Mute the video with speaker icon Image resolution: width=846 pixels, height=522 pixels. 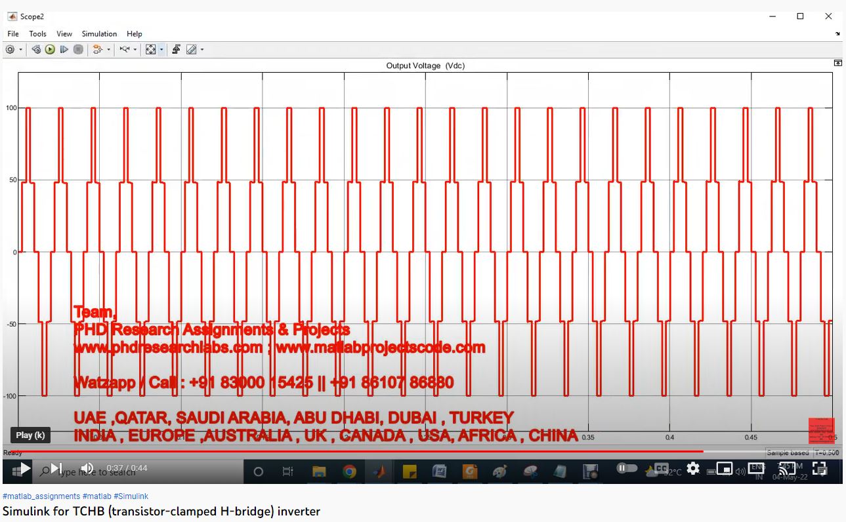coord(87,469)
